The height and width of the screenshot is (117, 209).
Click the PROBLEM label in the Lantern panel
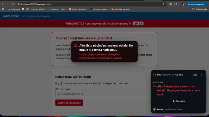[x=158, y=82]
